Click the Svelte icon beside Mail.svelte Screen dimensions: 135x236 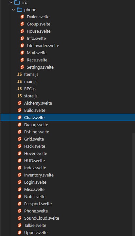pos(22,53)
